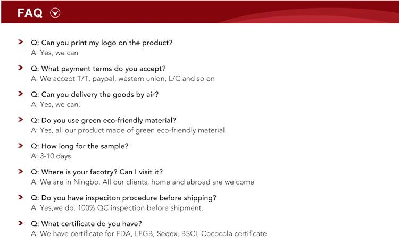Viewport: 399px width, 243px height.
Task: Click the answer listing FDA, LFGB, Sedex certificates
Action: pyautogui.click(x=149, y=233)
